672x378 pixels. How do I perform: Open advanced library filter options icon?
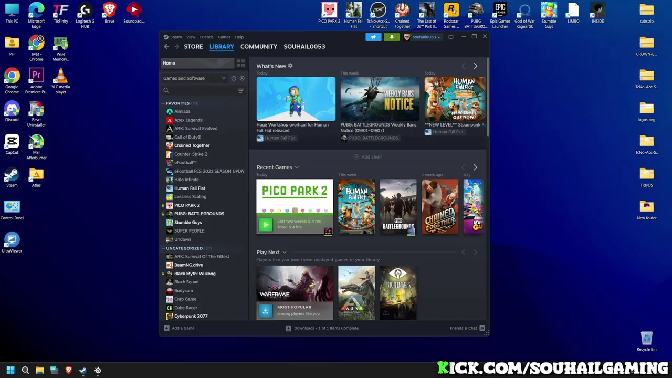tap(240, 90)
